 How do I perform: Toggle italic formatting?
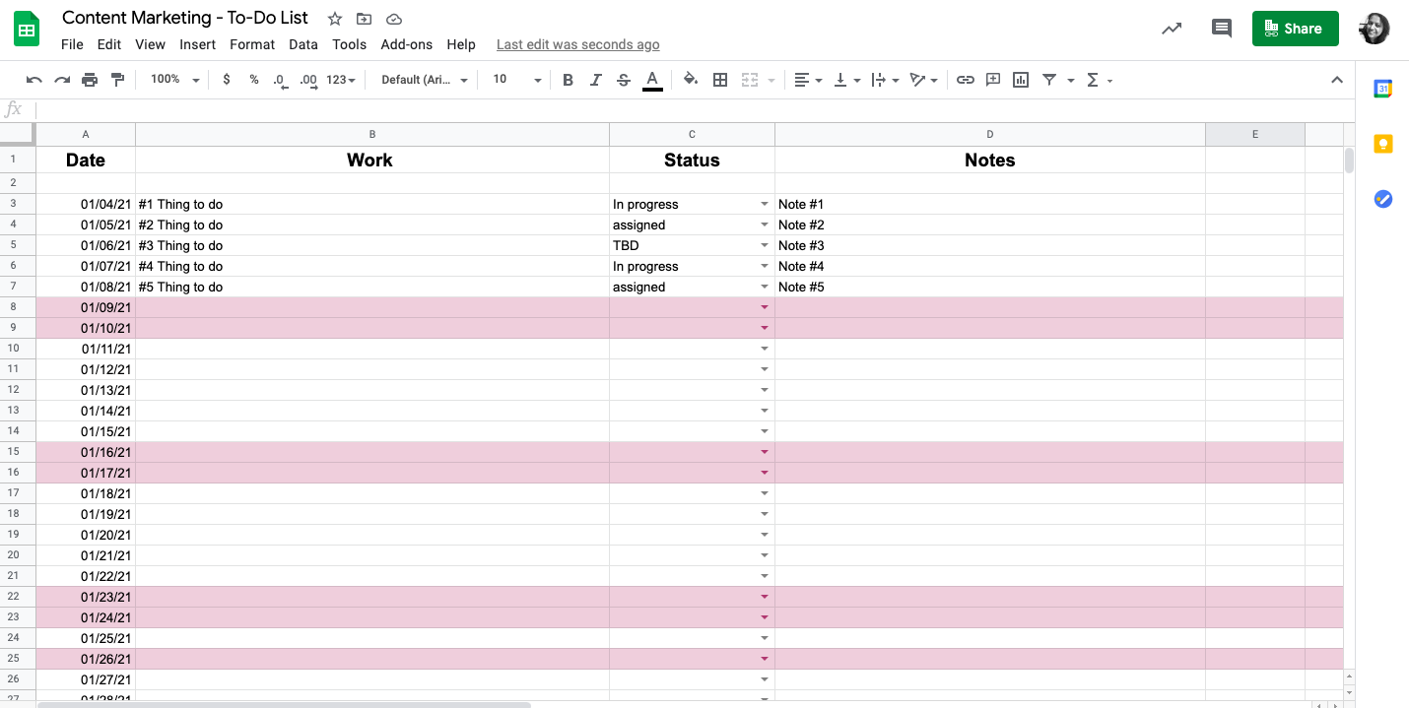click(595, 80)
